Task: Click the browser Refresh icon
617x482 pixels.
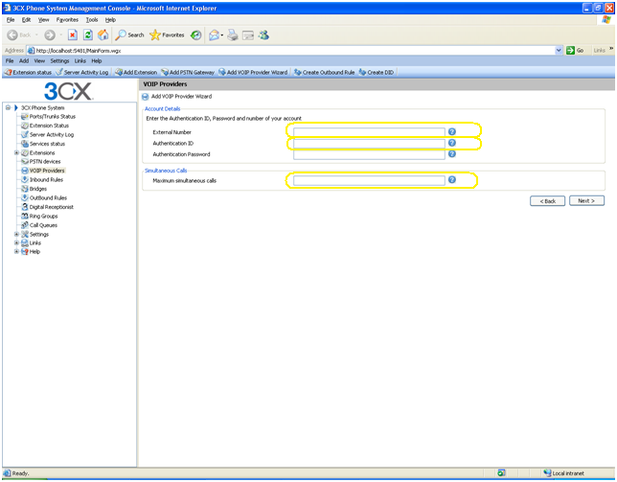Action: point(87,35)
